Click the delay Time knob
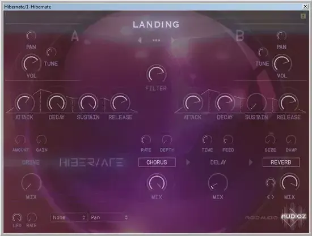 point(207,140)
